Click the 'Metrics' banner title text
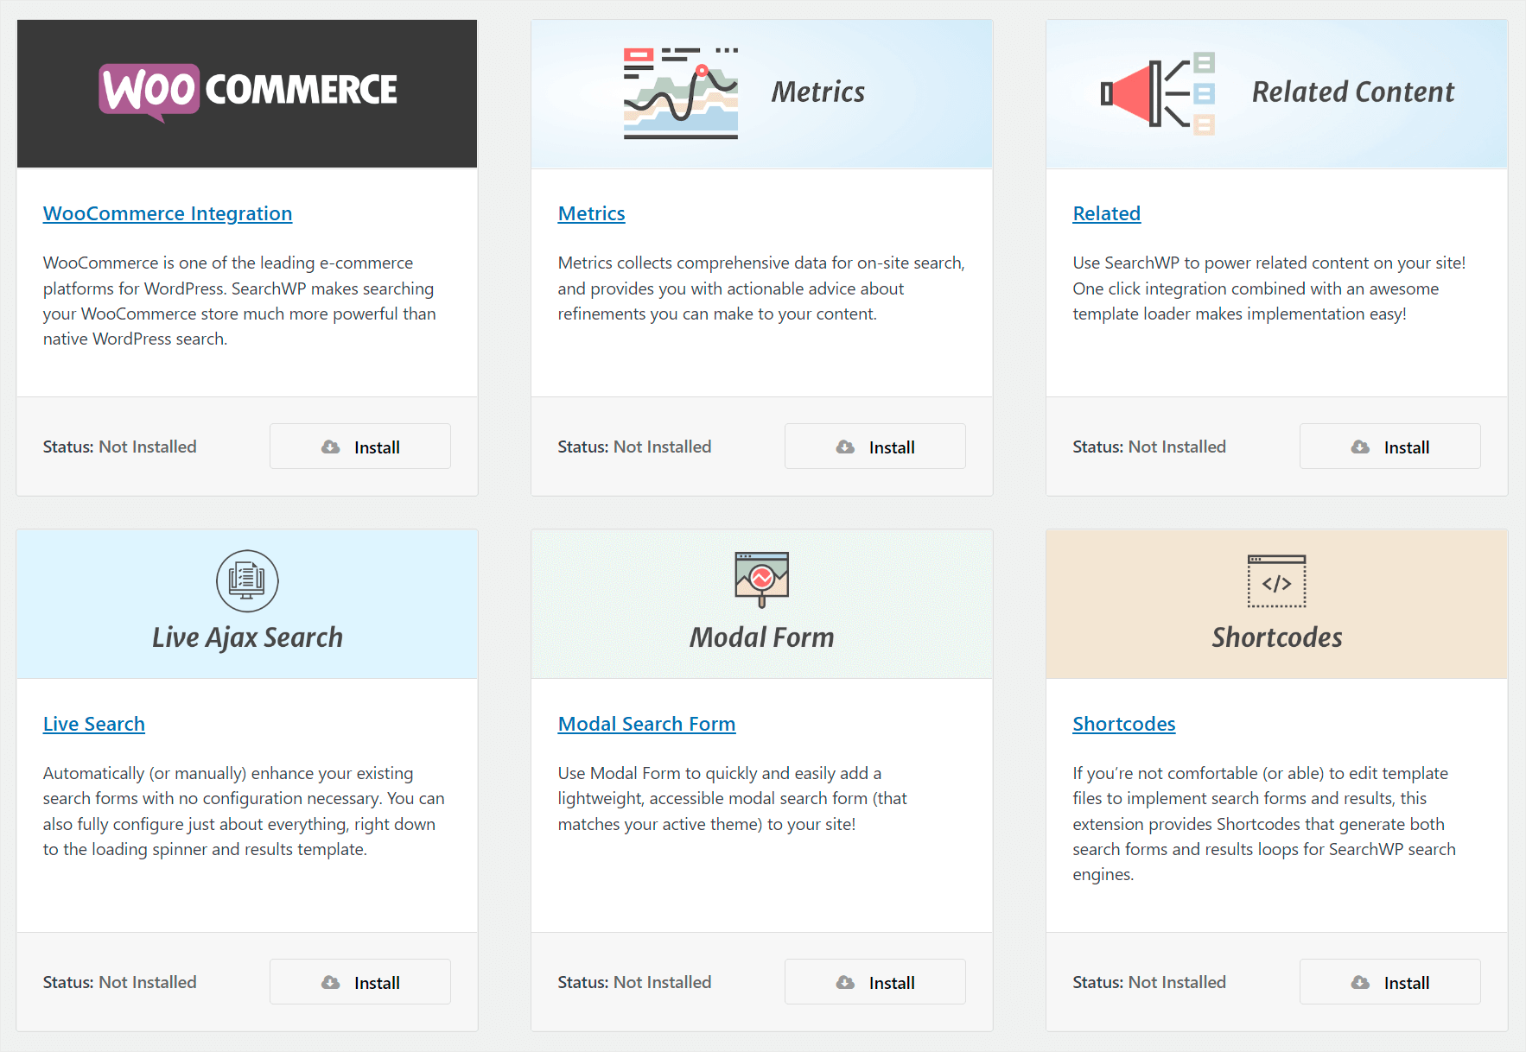The width and height of the screenshot is (1526, 1052). (x=817, y=92)
